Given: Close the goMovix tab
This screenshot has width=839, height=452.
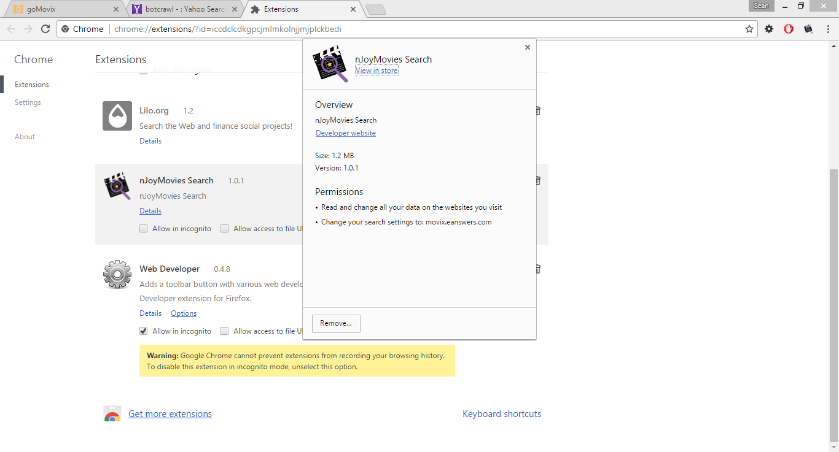Looking at the screenshot, I should point(116,9).
